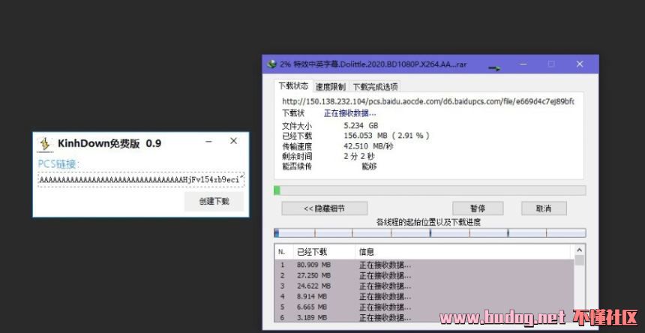Switch to the 下载状态 tab
This screenshot has width=645, height=333.
[292, 86]
